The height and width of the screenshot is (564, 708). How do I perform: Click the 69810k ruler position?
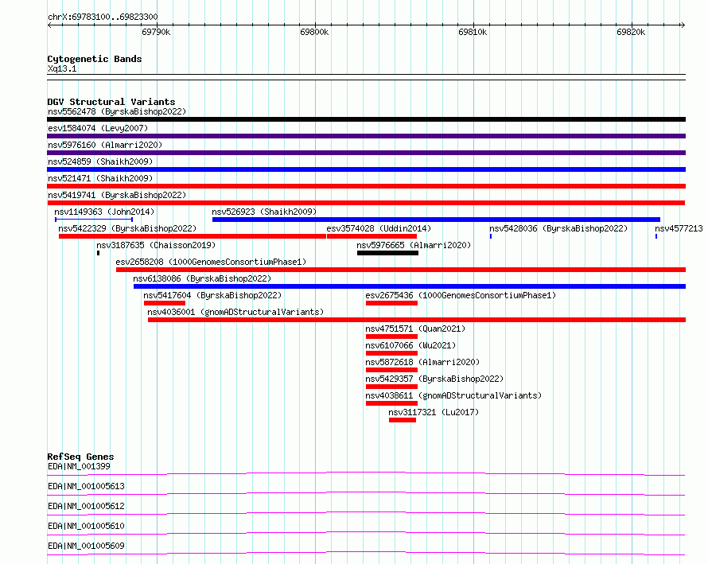[473, 32]
